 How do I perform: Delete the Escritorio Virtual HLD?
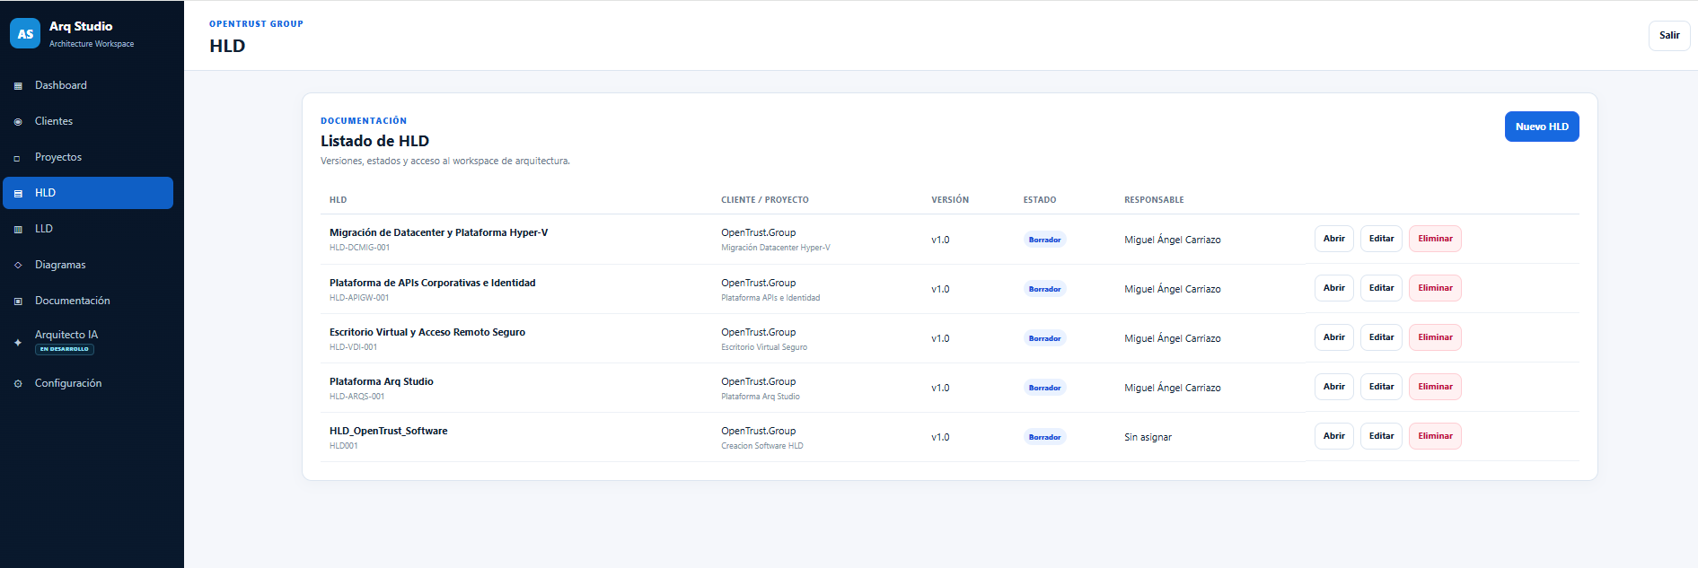(1435, 337)
